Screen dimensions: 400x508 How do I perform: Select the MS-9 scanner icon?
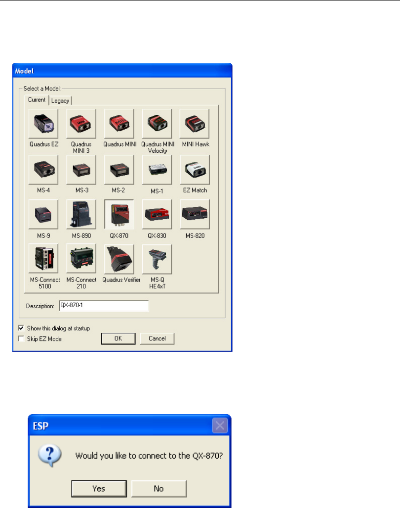(43, 215)
